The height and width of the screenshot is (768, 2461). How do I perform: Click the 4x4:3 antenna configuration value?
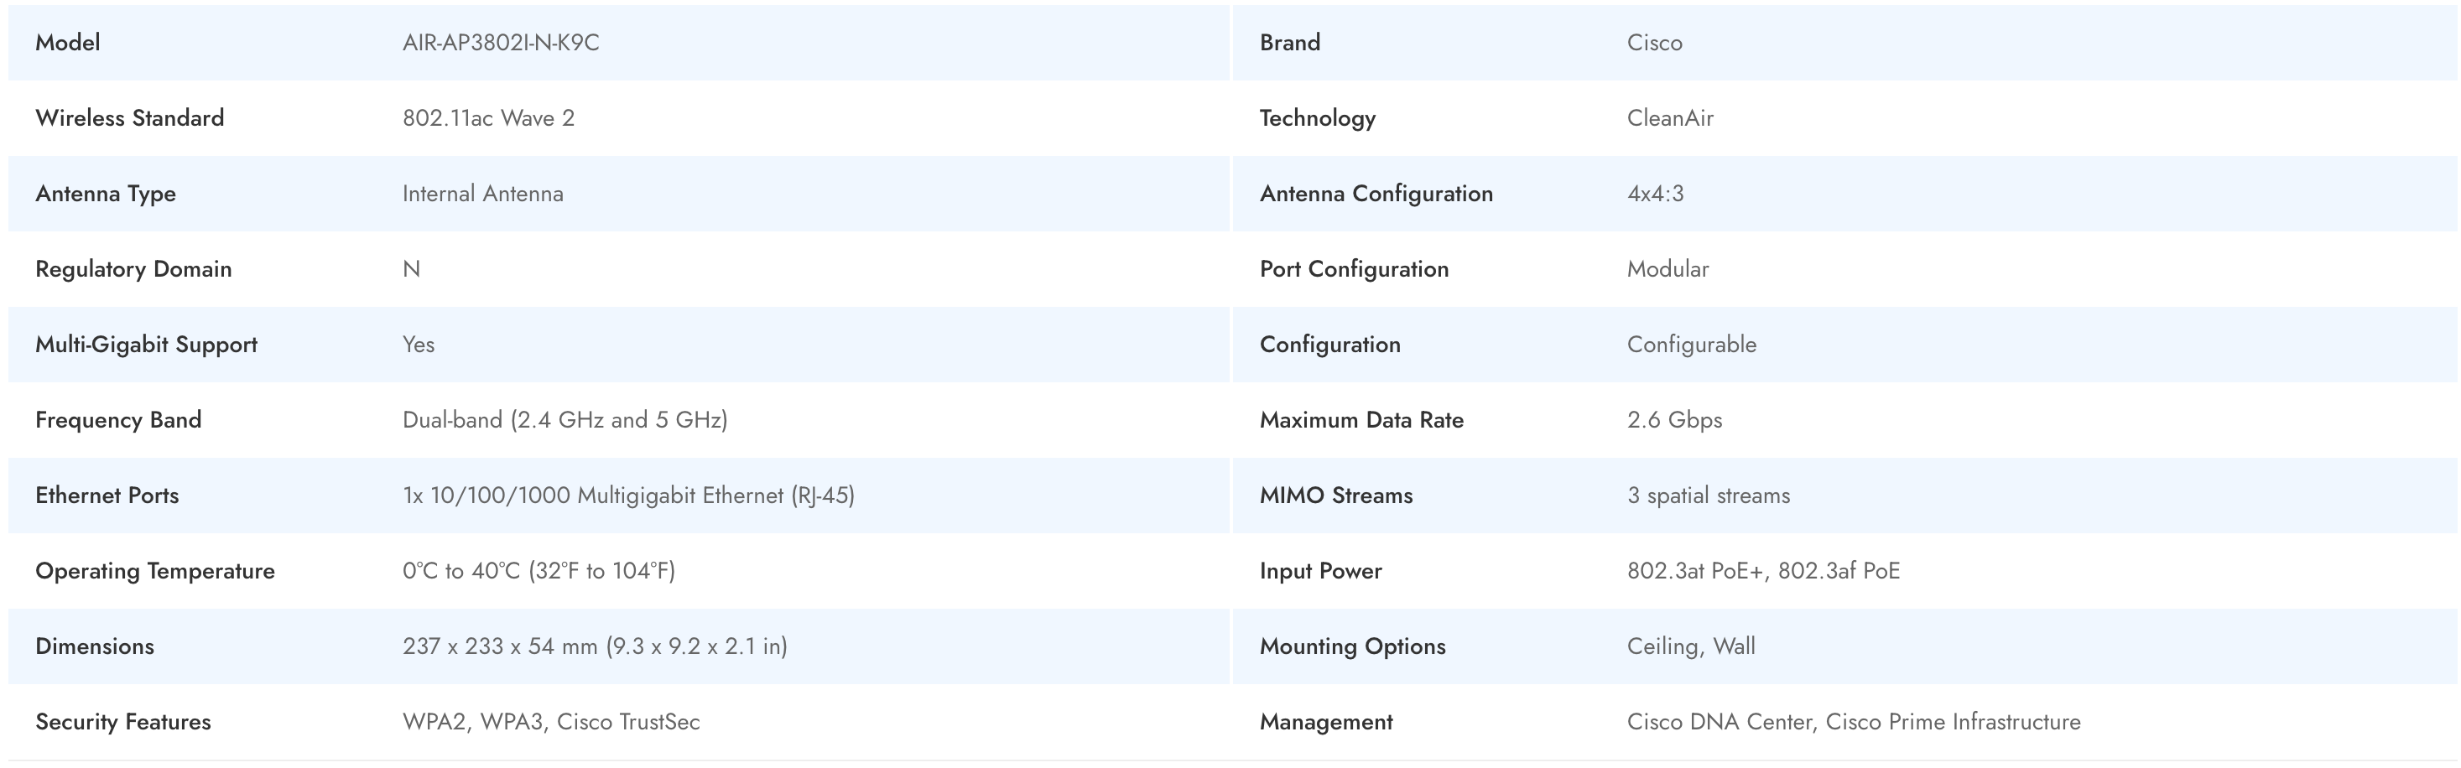click(1655, 194)
